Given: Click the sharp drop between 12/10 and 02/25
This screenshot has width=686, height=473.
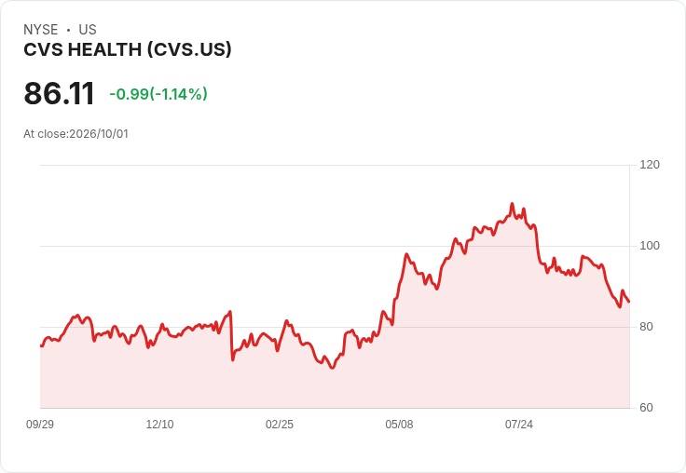Looking at the screenshot, I should click(231, 336).
